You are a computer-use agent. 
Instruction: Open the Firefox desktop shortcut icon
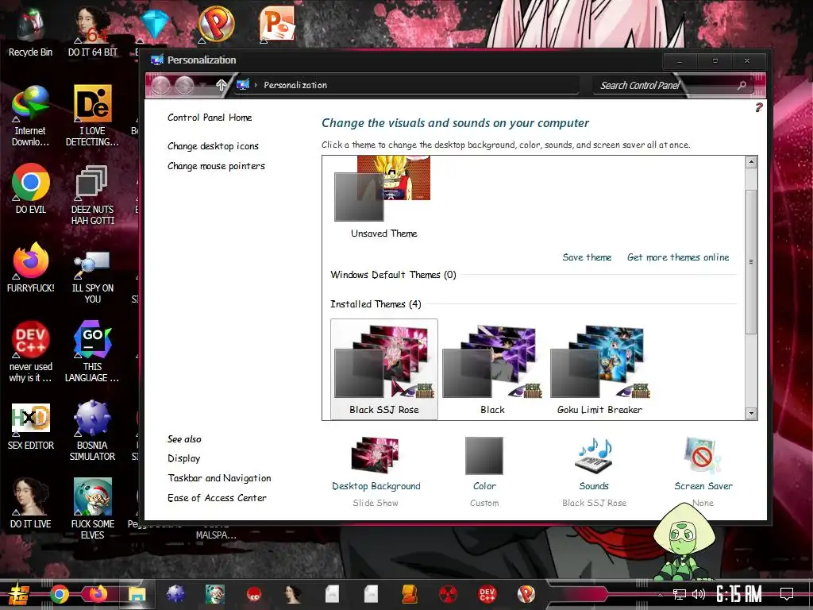pos(31,268)
